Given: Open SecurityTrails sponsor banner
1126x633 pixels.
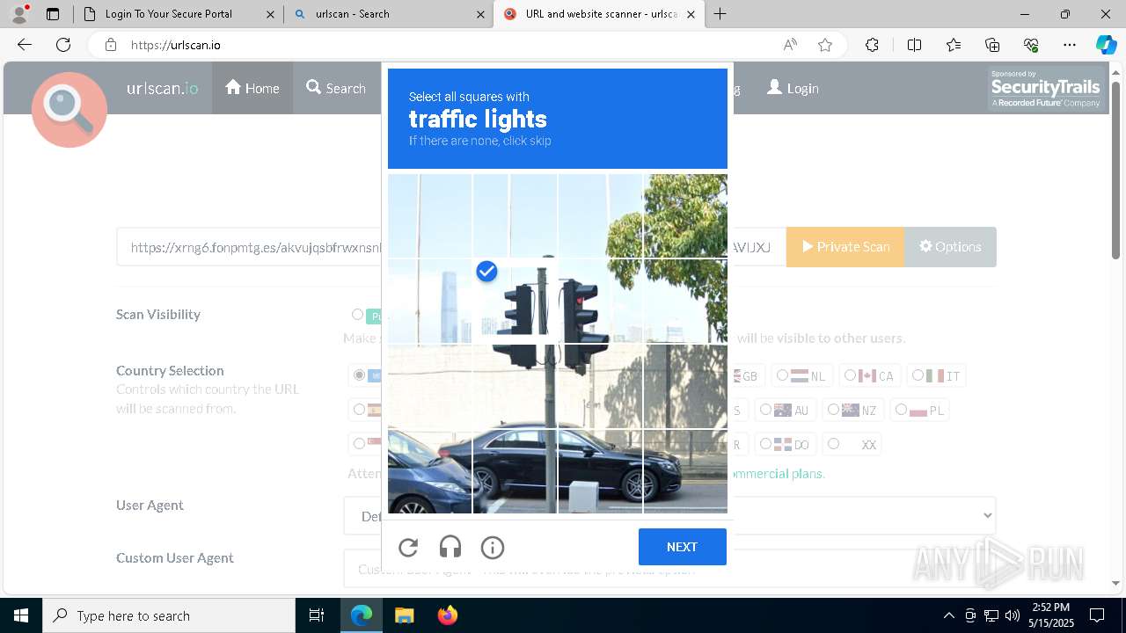Looking at the screenshot, I should [x=1046, y=89].
